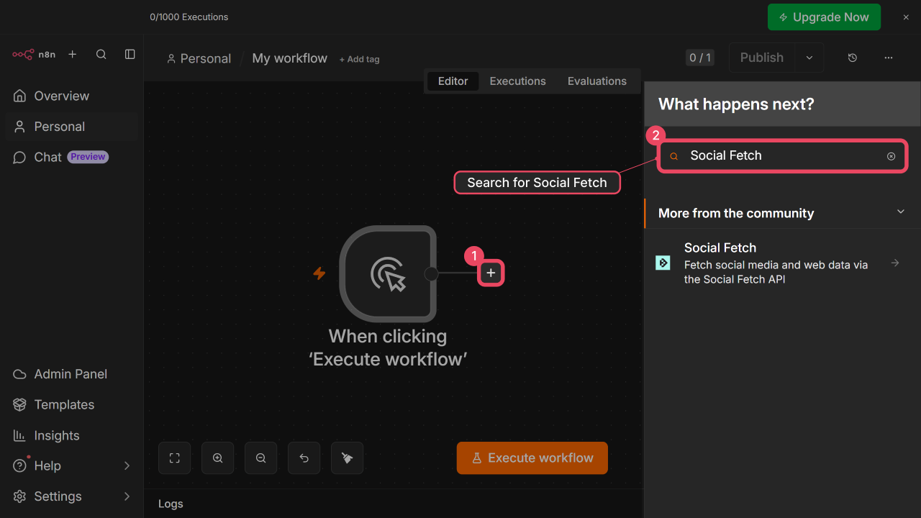Click the arrow beside Social Fetch result
This screenshot has height=518, width=921.
click(895, 263)
